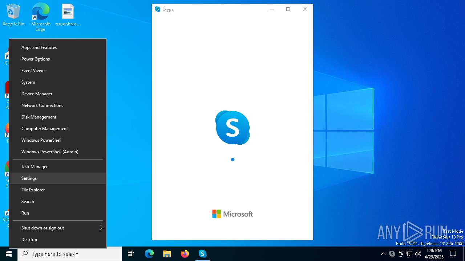Launch Device Manager from menu
This screenshot has height=261, width=465.
point(58,94)
